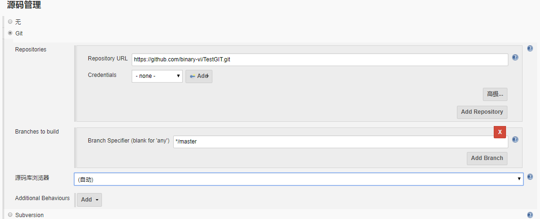This screenshot has width=540, height=219.
Task: Select the Subversion radio button
Action: click(x=10, y=215)
